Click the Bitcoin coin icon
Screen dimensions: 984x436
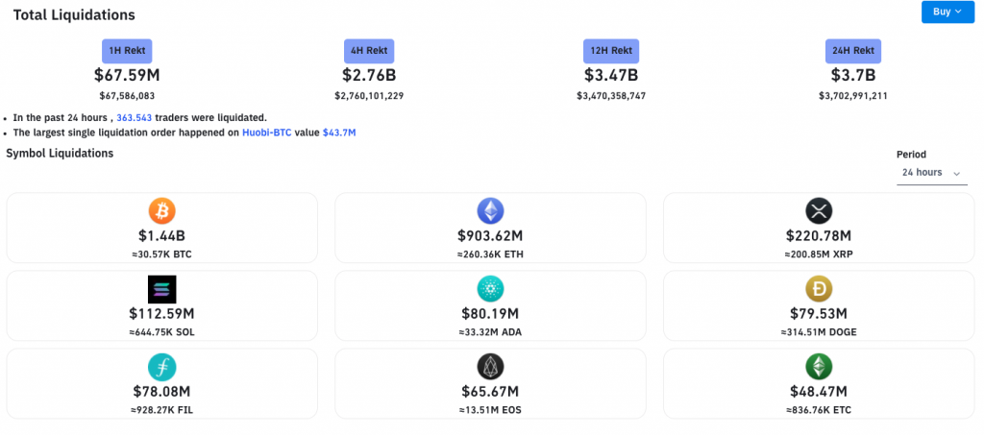[162, 211]
